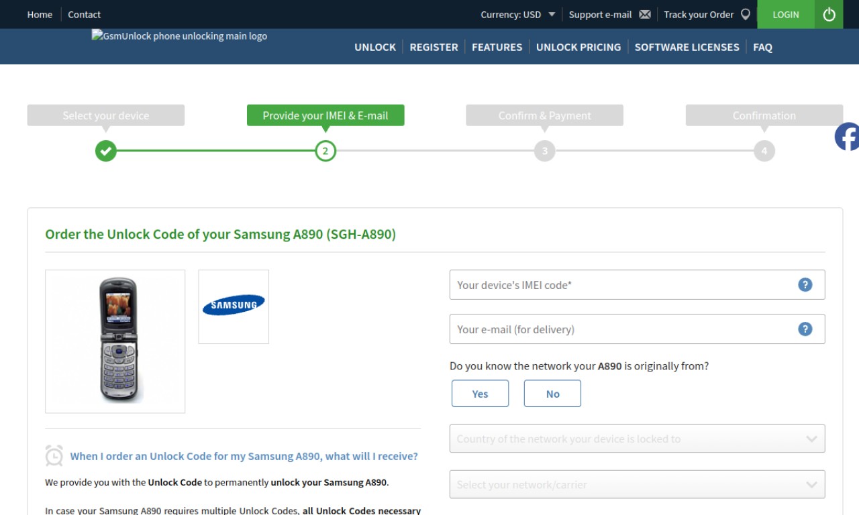This screenshot has width=859, height=515.
Task: Click the Confirmation step tab
Action: pos(764,115)
